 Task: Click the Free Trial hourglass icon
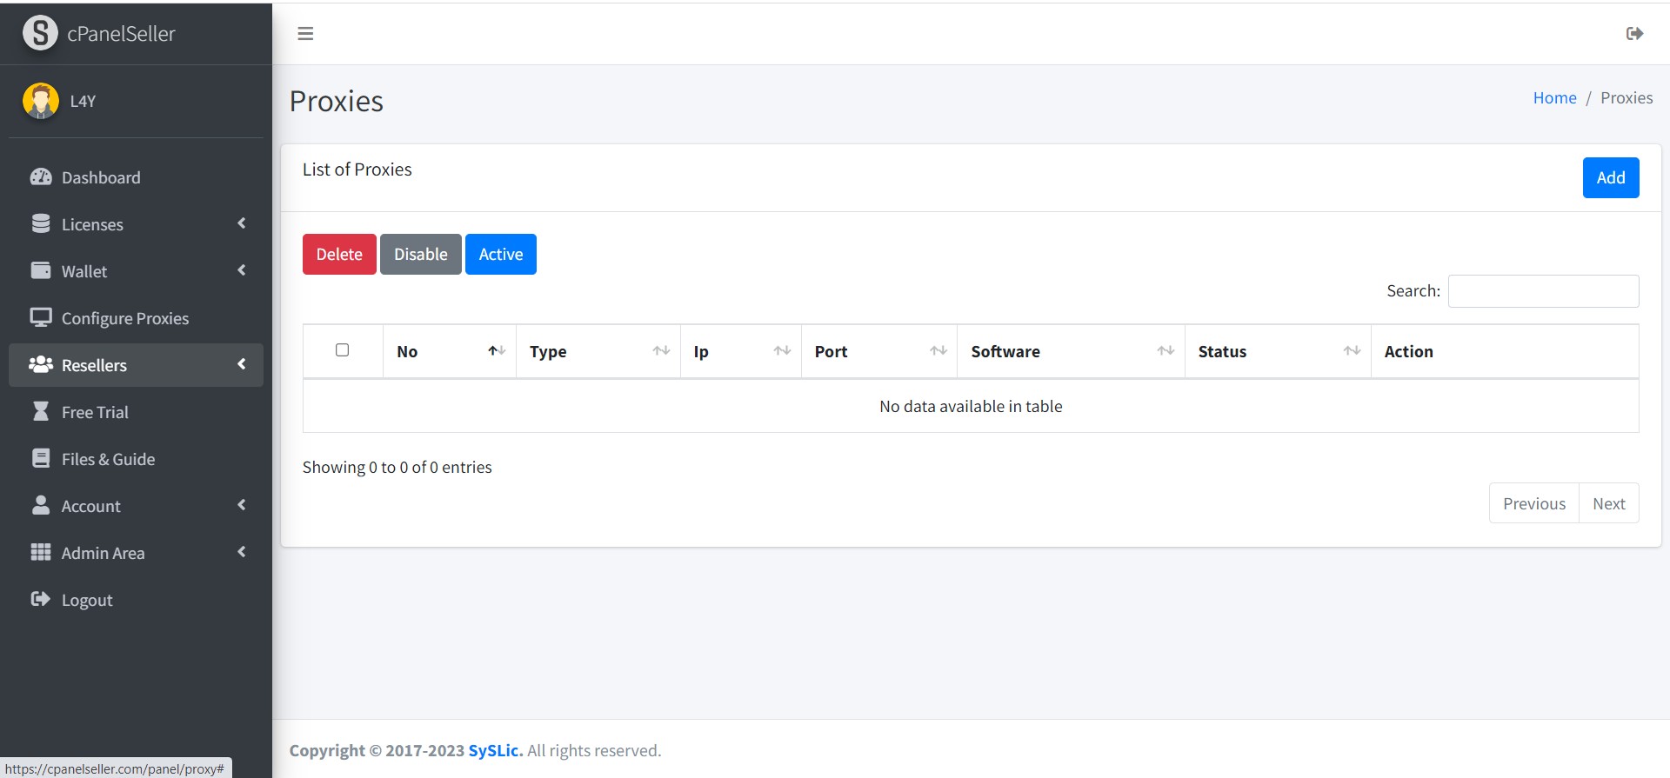[41, 412]
